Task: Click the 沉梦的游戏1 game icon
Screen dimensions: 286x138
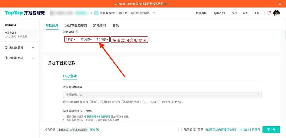Action: point(96,13)
